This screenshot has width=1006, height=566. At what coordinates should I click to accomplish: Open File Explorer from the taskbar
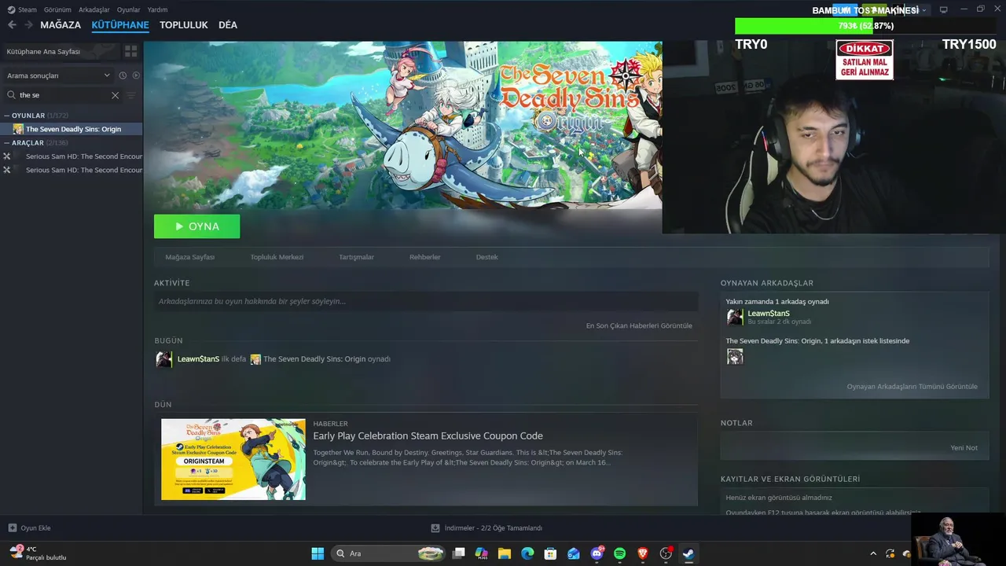coord(505,553)
